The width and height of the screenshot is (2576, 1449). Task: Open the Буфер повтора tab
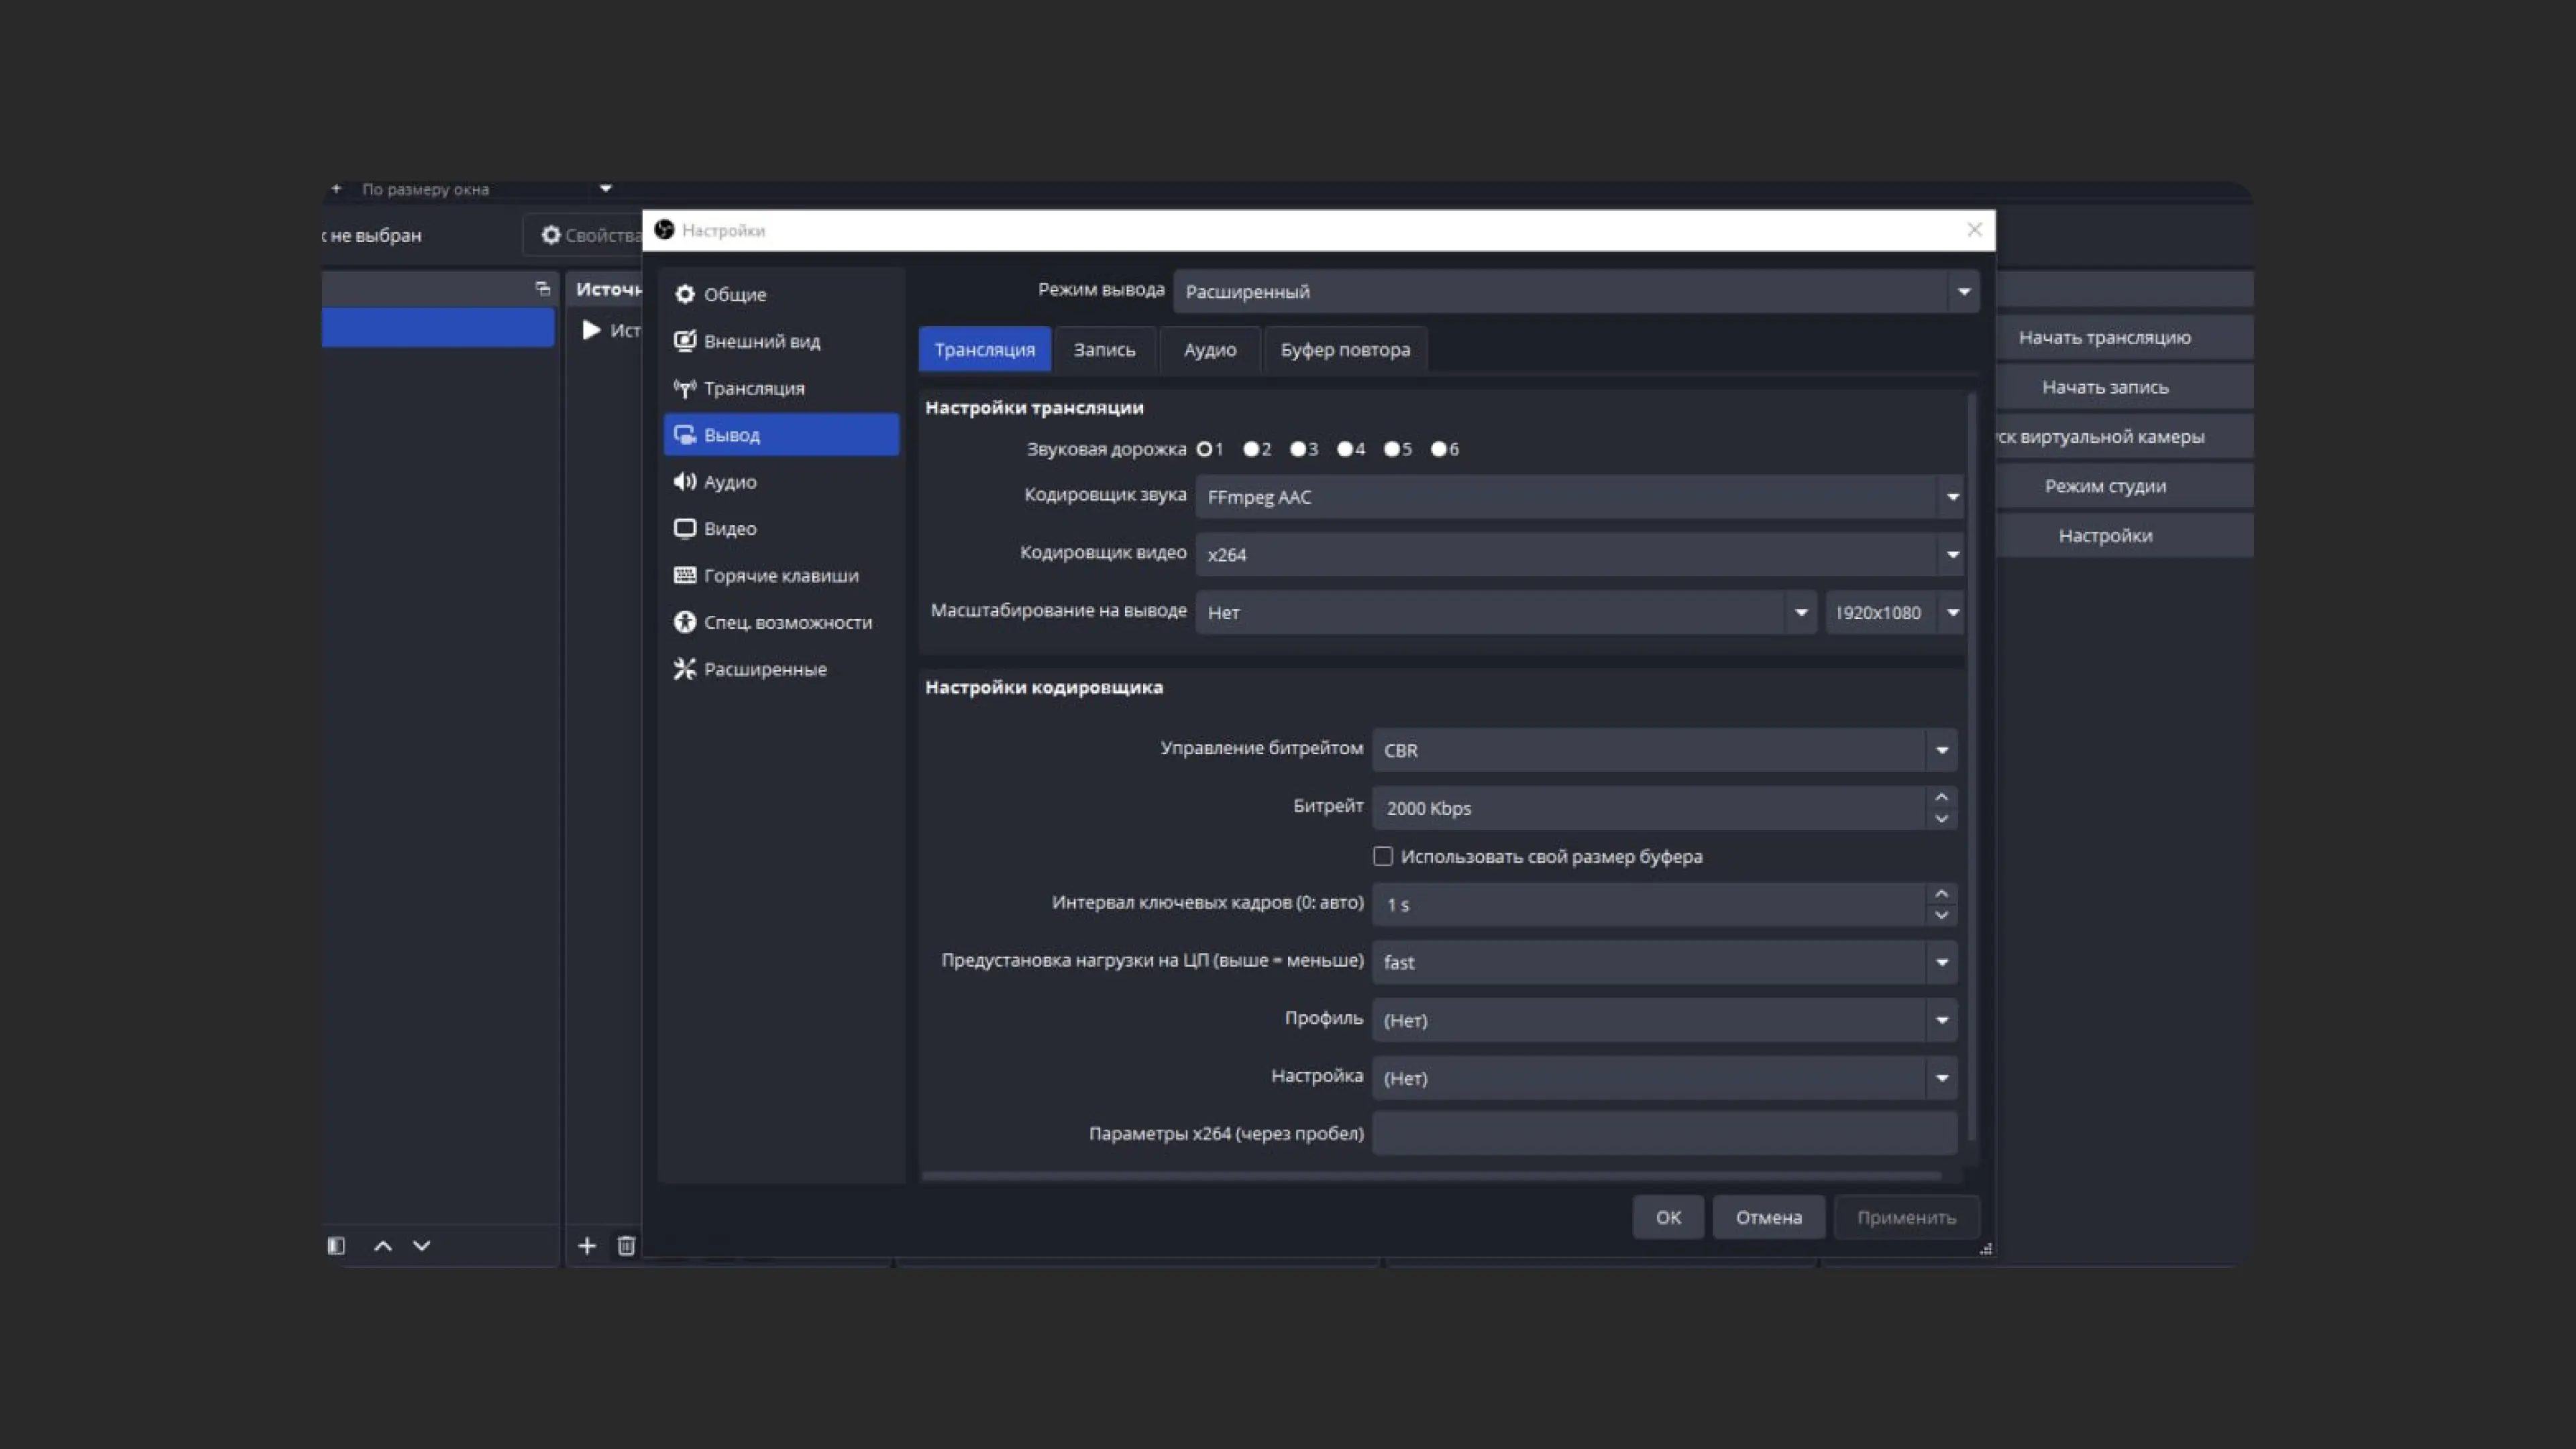tap(1344, 349)
